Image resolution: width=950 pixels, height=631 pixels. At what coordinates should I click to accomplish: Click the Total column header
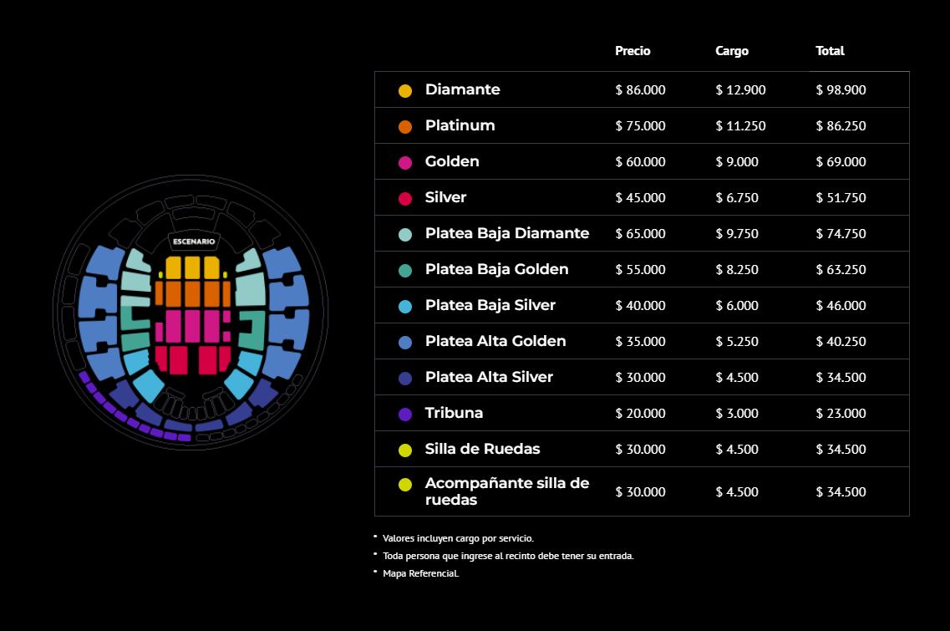830,51
